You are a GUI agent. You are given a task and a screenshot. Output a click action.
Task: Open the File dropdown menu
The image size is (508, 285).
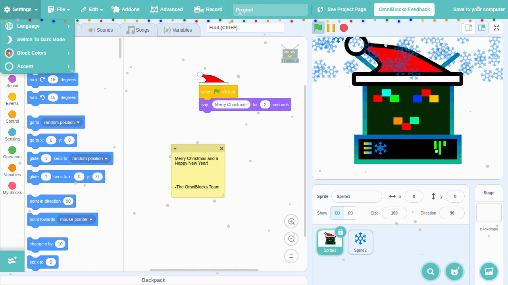coord(59,9)
